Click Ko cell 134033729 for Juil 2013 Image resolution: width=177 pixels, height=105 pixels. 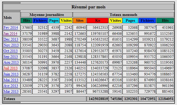(x=97, y=68)
